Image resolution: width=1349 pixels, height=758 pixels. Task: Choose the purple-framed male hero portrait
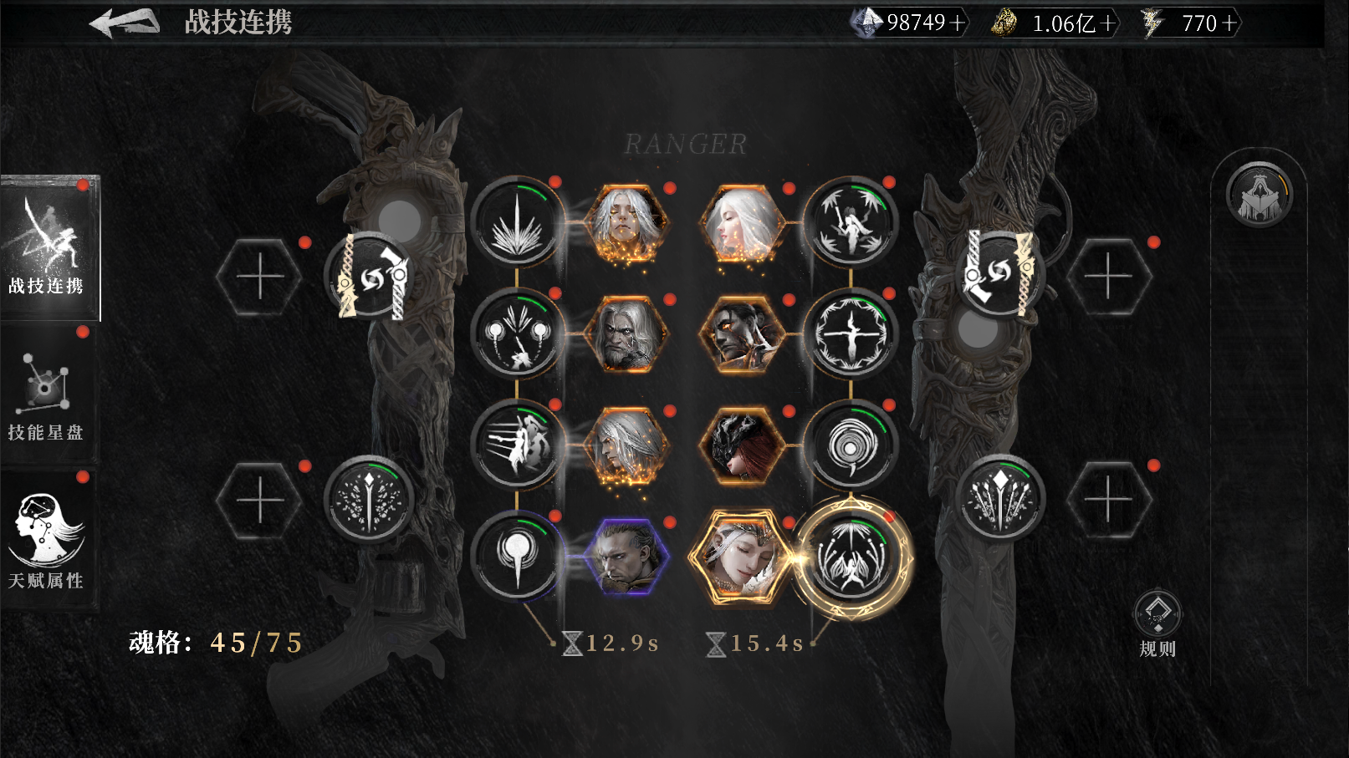pyautogui.click(x=627, y=556)
